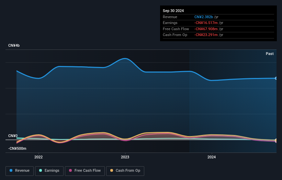Click the Revenue end-point marker on the chart
The height and width of the screenshot is (180, 282).
click(x=276, y=78)
